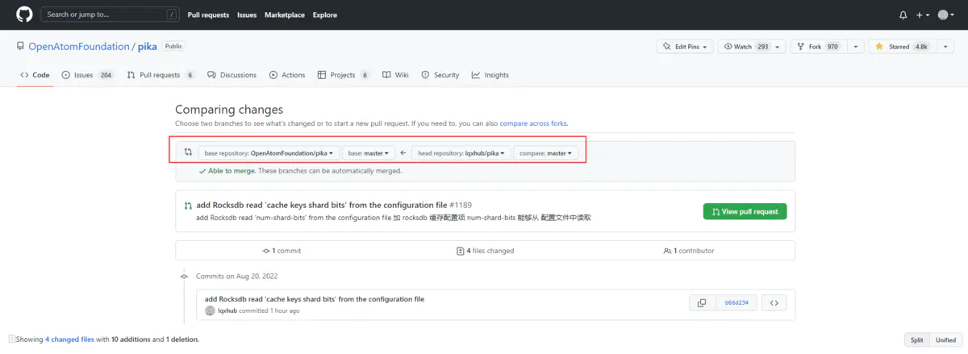
Task: Open the base repository dropdown
Action: click(269, 152)
